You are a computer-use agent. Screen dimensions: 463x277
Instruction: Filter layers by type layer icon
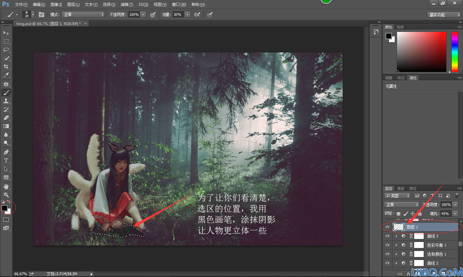(x=432, y=196)
